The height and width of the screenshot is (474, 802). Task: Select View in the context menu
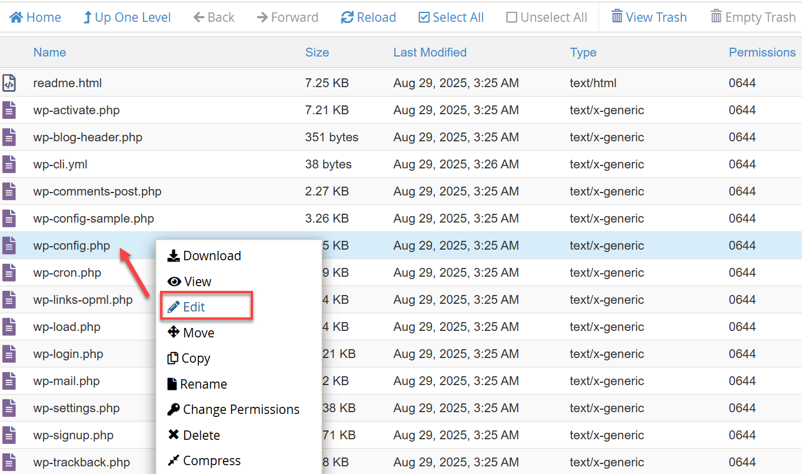coord(189,281)
